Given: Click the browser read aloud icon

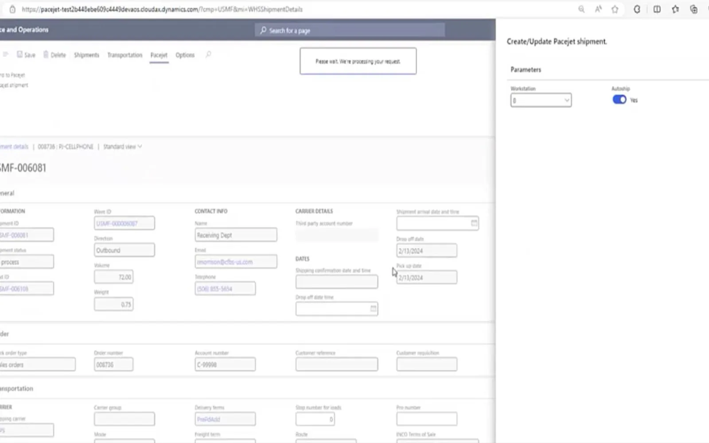Looking at the screenshot, I should point(598,9).
